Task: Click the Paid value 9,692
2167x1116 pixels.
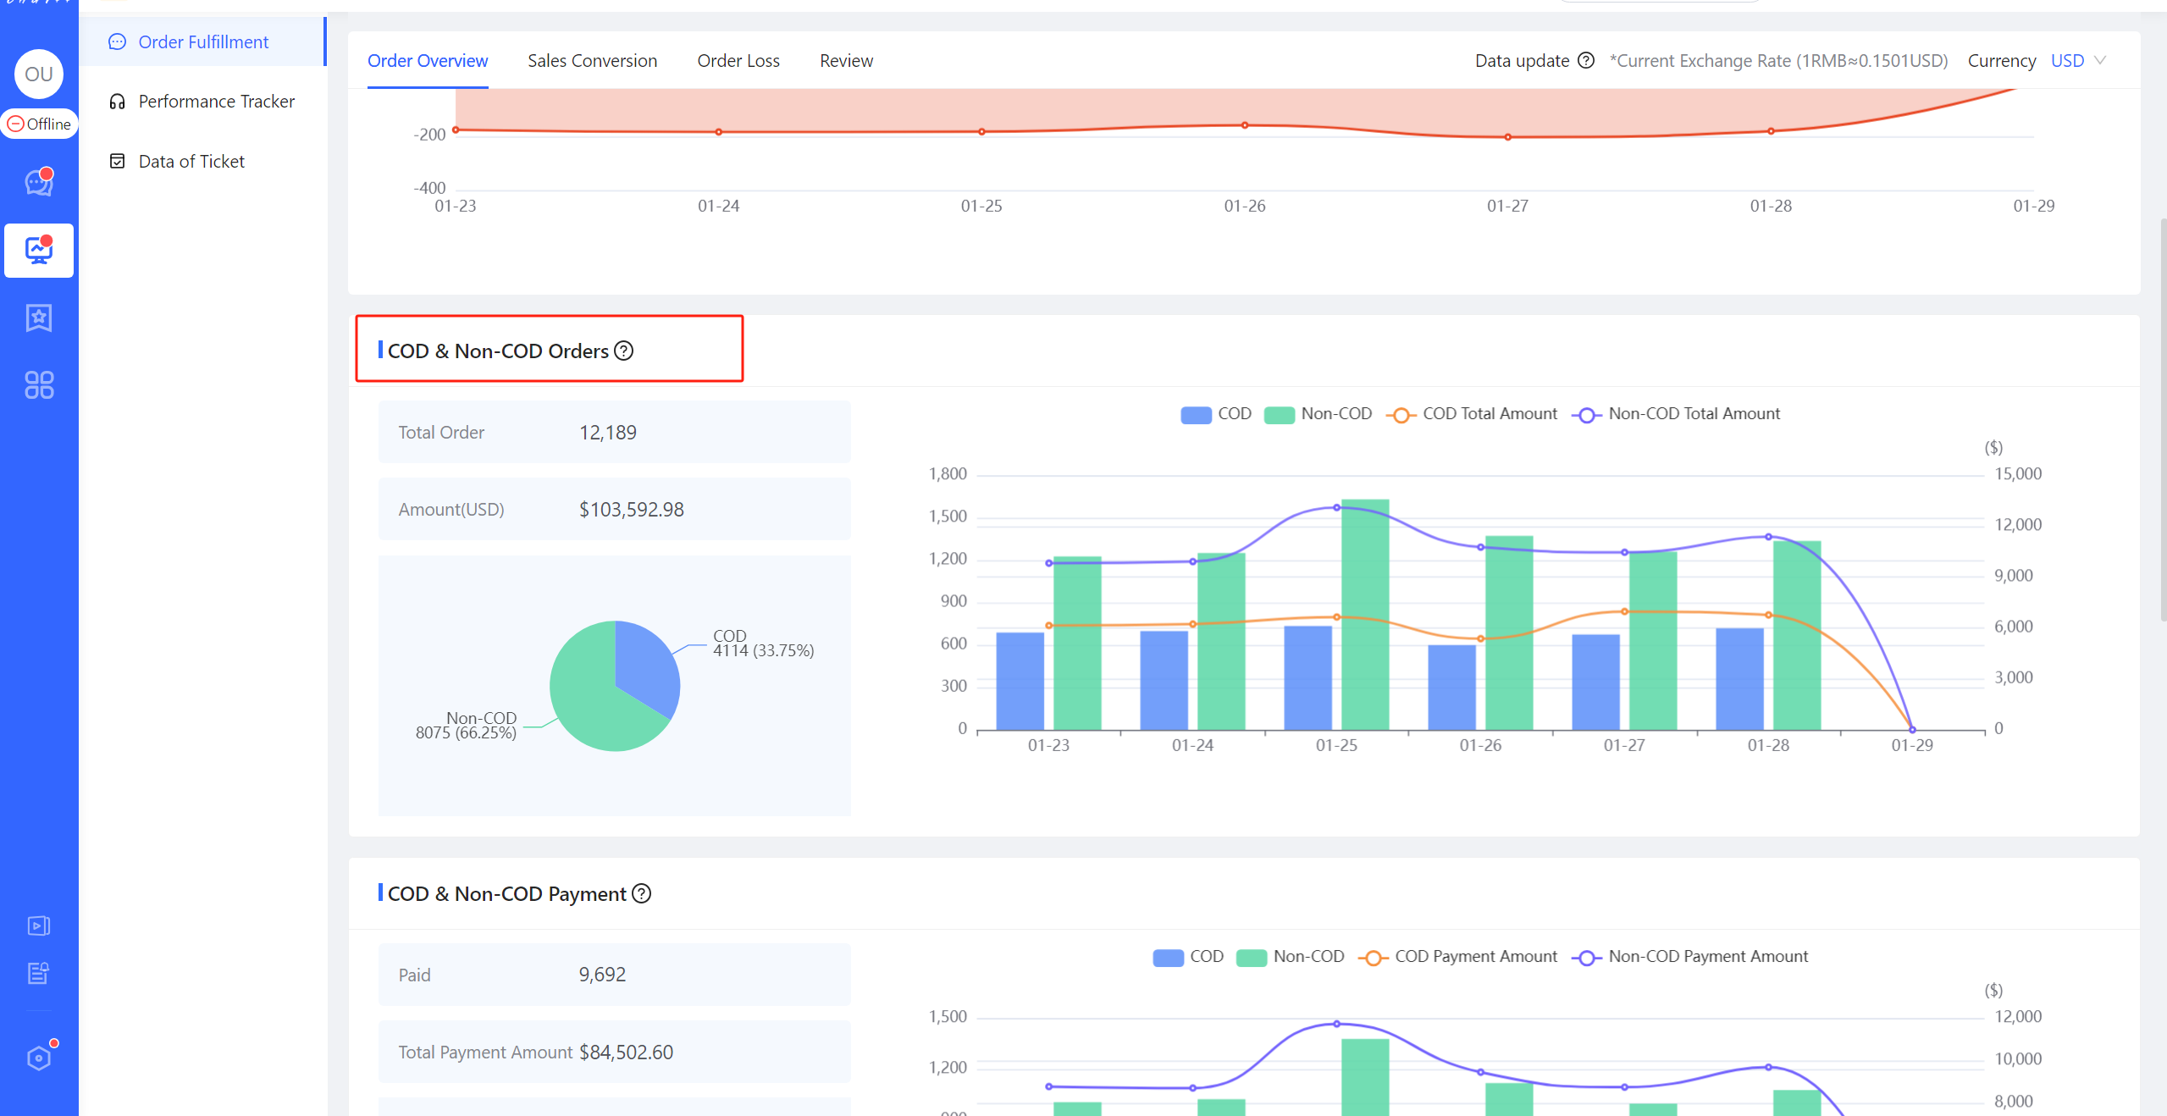Action: click(602, 975)
